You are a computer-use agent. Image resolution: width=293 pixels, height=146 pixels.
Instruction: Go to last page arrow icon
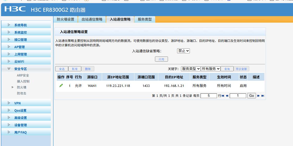[263, 96]
